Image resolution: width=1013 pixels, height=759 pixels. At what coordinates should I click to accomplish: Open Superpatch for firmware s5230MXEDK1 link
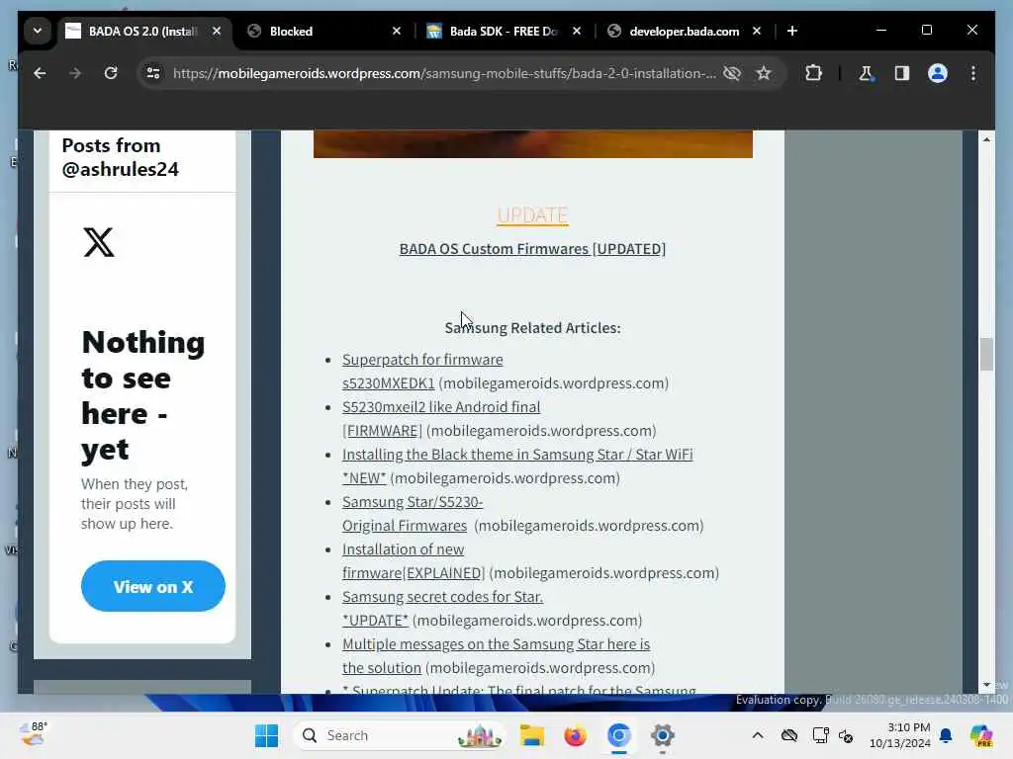click(422, 372)
